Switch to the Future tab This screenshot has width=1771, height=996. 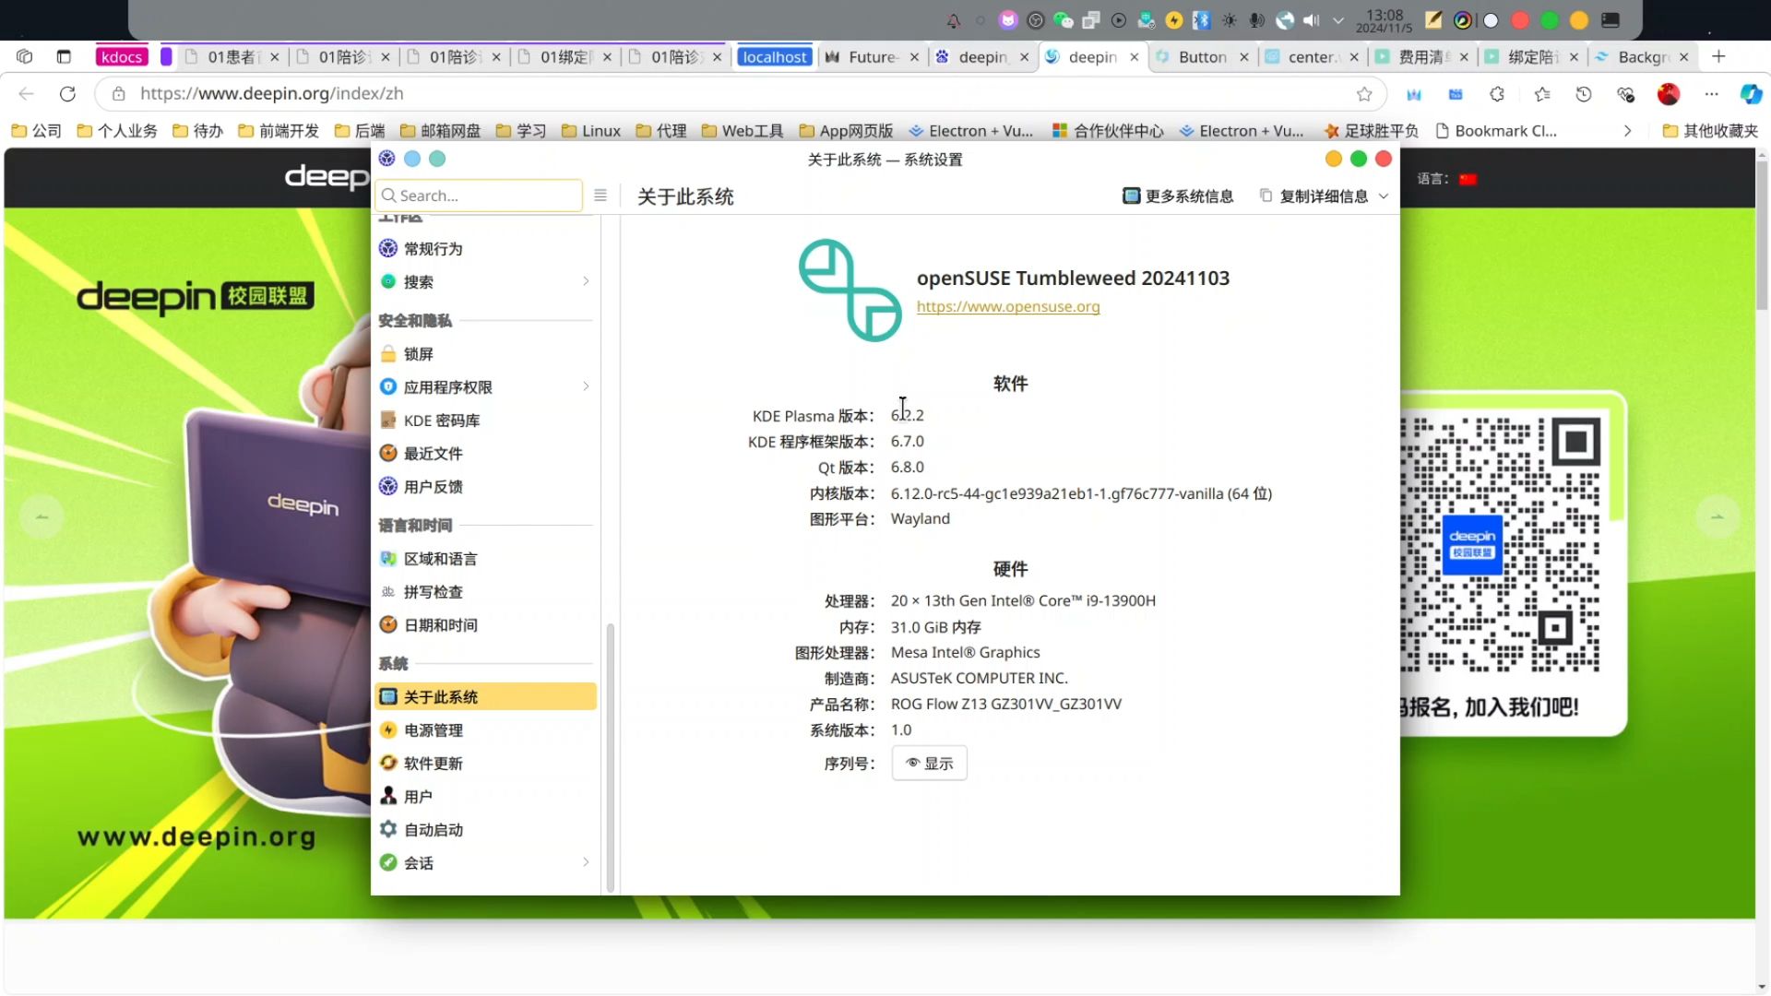point(872,57)
